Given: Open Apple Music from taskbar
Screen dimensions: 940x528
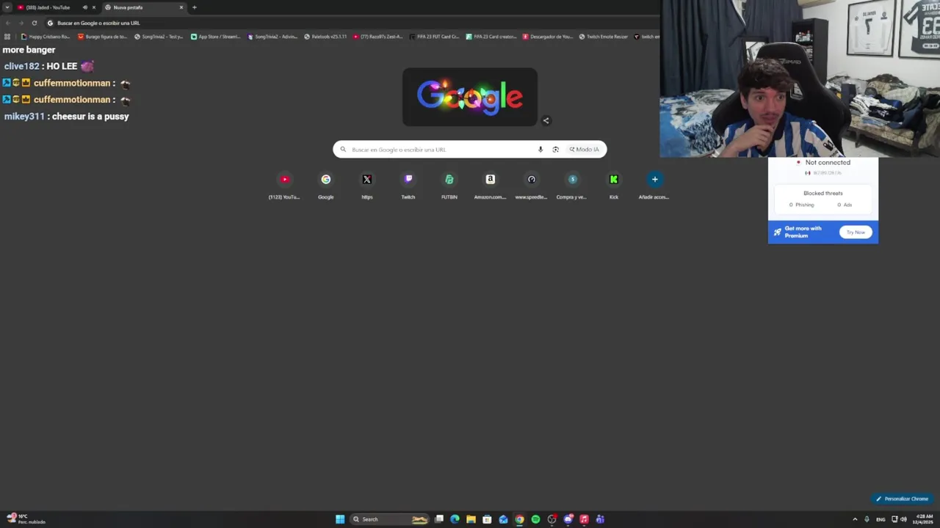Looking at the screenshot, I should pyautogui.click(x=584, y=519).
